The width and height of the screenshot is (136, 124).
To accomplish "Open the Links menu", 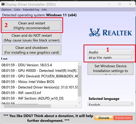I will (x=17, y=10).
